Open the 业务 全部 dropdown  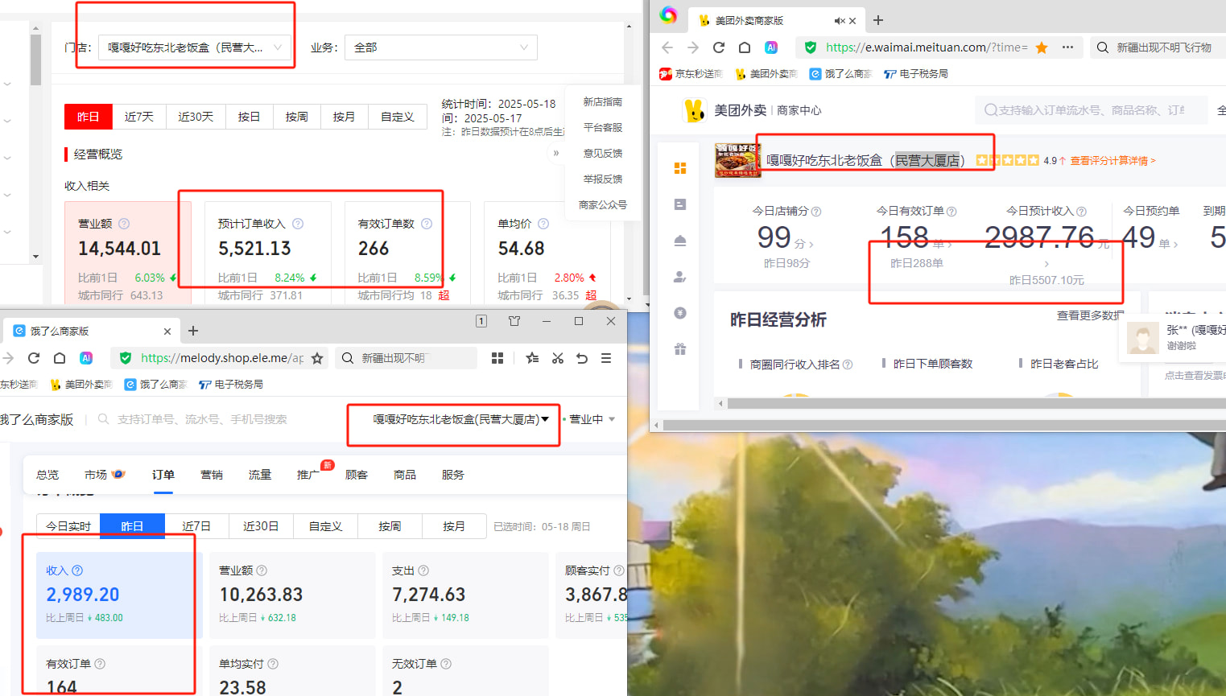(x=440, y=47)
